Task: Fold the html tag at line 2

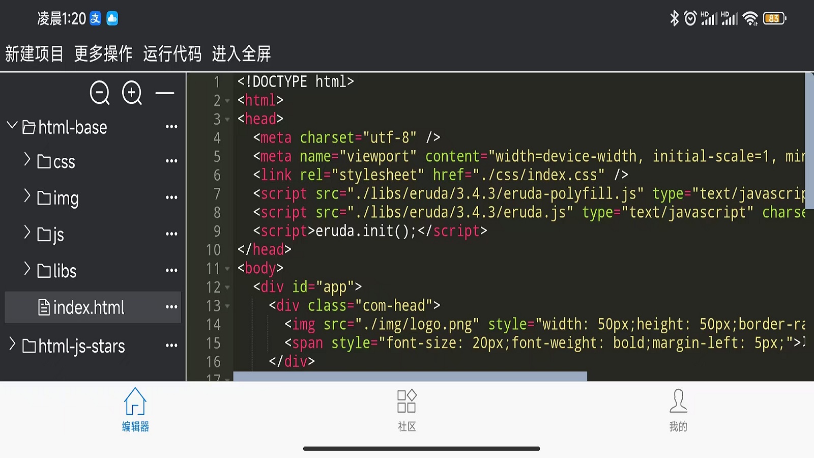Action: 227,101
